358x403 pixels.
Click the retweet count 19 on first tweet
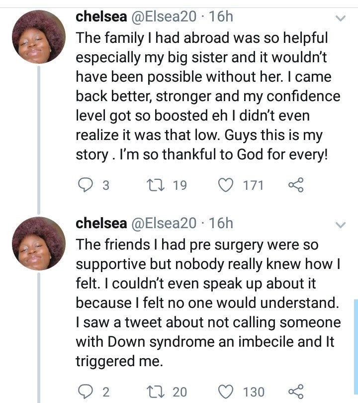(179, 186)
